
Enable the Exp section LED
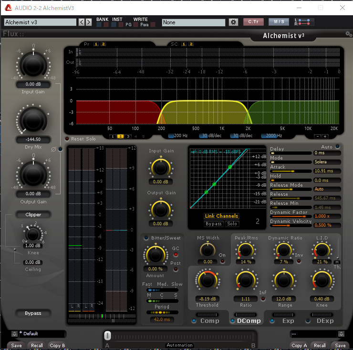tap(272, 321)
